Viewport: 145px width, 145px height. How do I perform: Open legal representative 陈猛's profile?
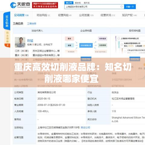pos(30,40)
